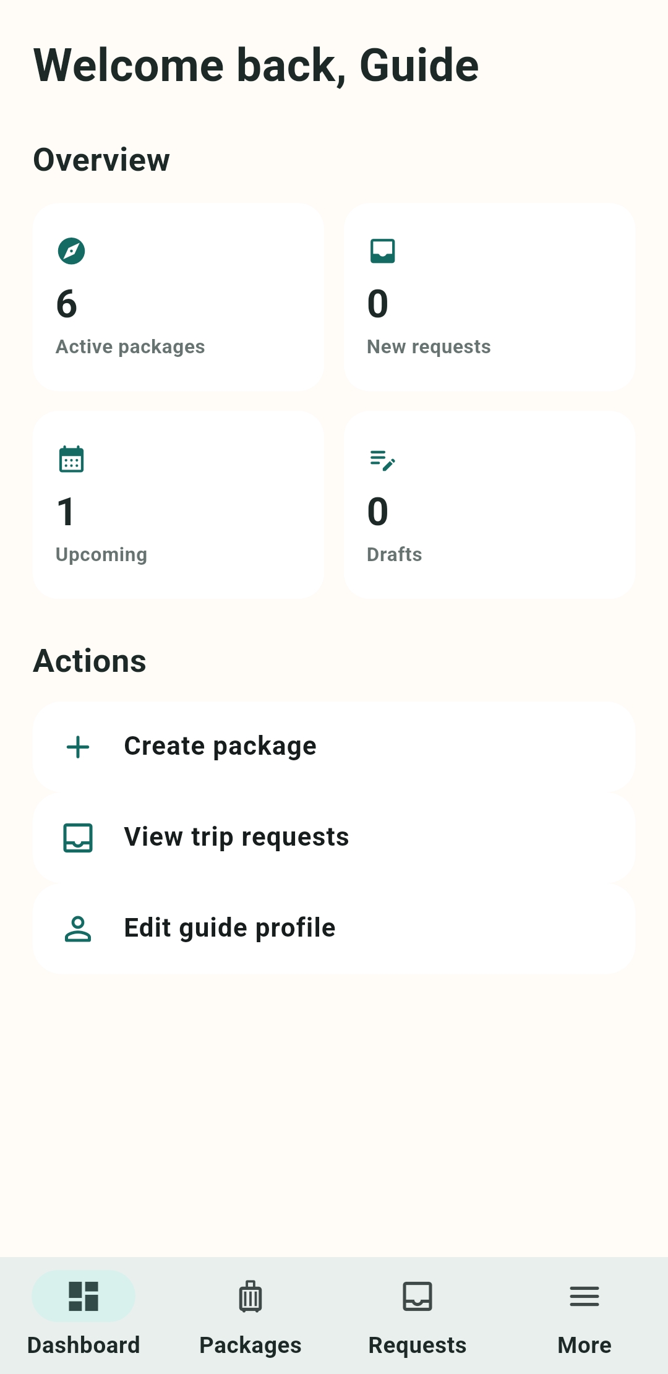Open the 1 Upcoming card
668x1374 pixels.
[x=178, y=505]
